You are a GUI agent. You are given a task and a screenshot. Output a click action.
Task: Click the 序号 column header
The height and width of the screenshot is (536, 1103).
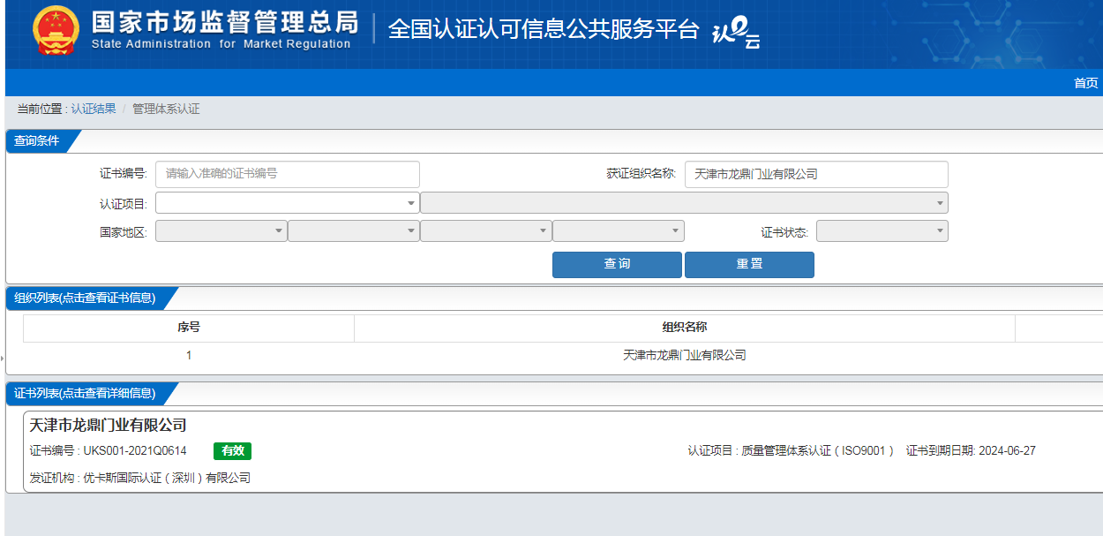click(x=189, y=328)
